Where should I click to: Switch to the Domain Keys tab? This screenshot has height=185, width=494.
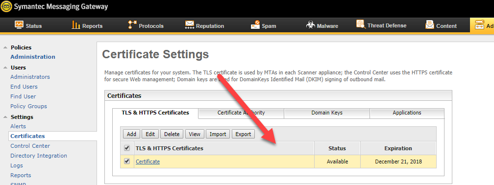[327, 113]
